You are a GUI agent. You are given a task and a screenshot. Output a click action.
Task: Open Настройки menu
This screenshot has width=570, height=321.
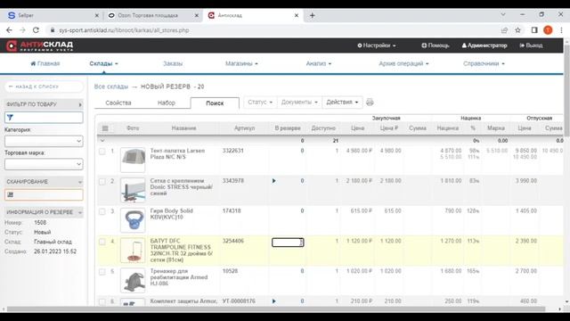coord(377,45)
